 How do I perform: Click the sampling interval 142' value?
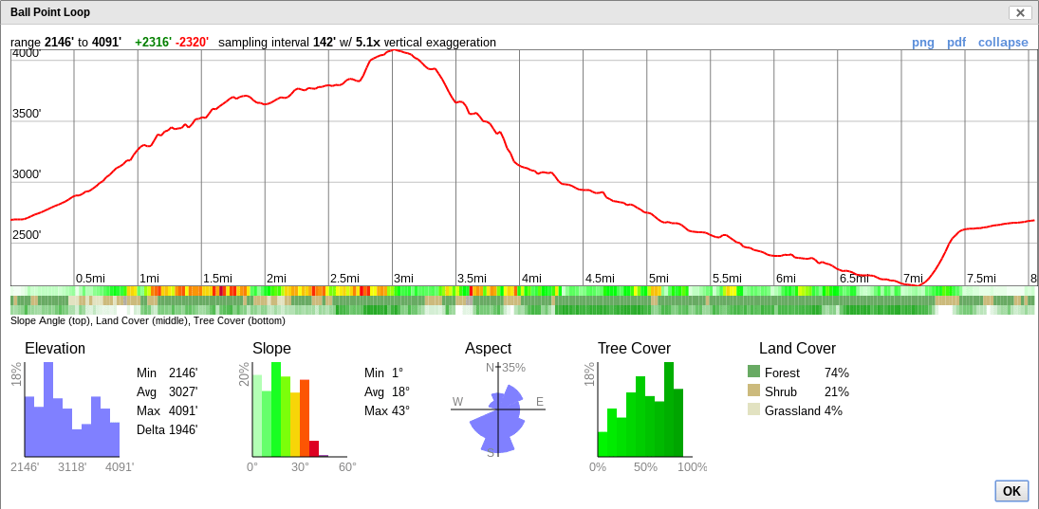[324, 43]
